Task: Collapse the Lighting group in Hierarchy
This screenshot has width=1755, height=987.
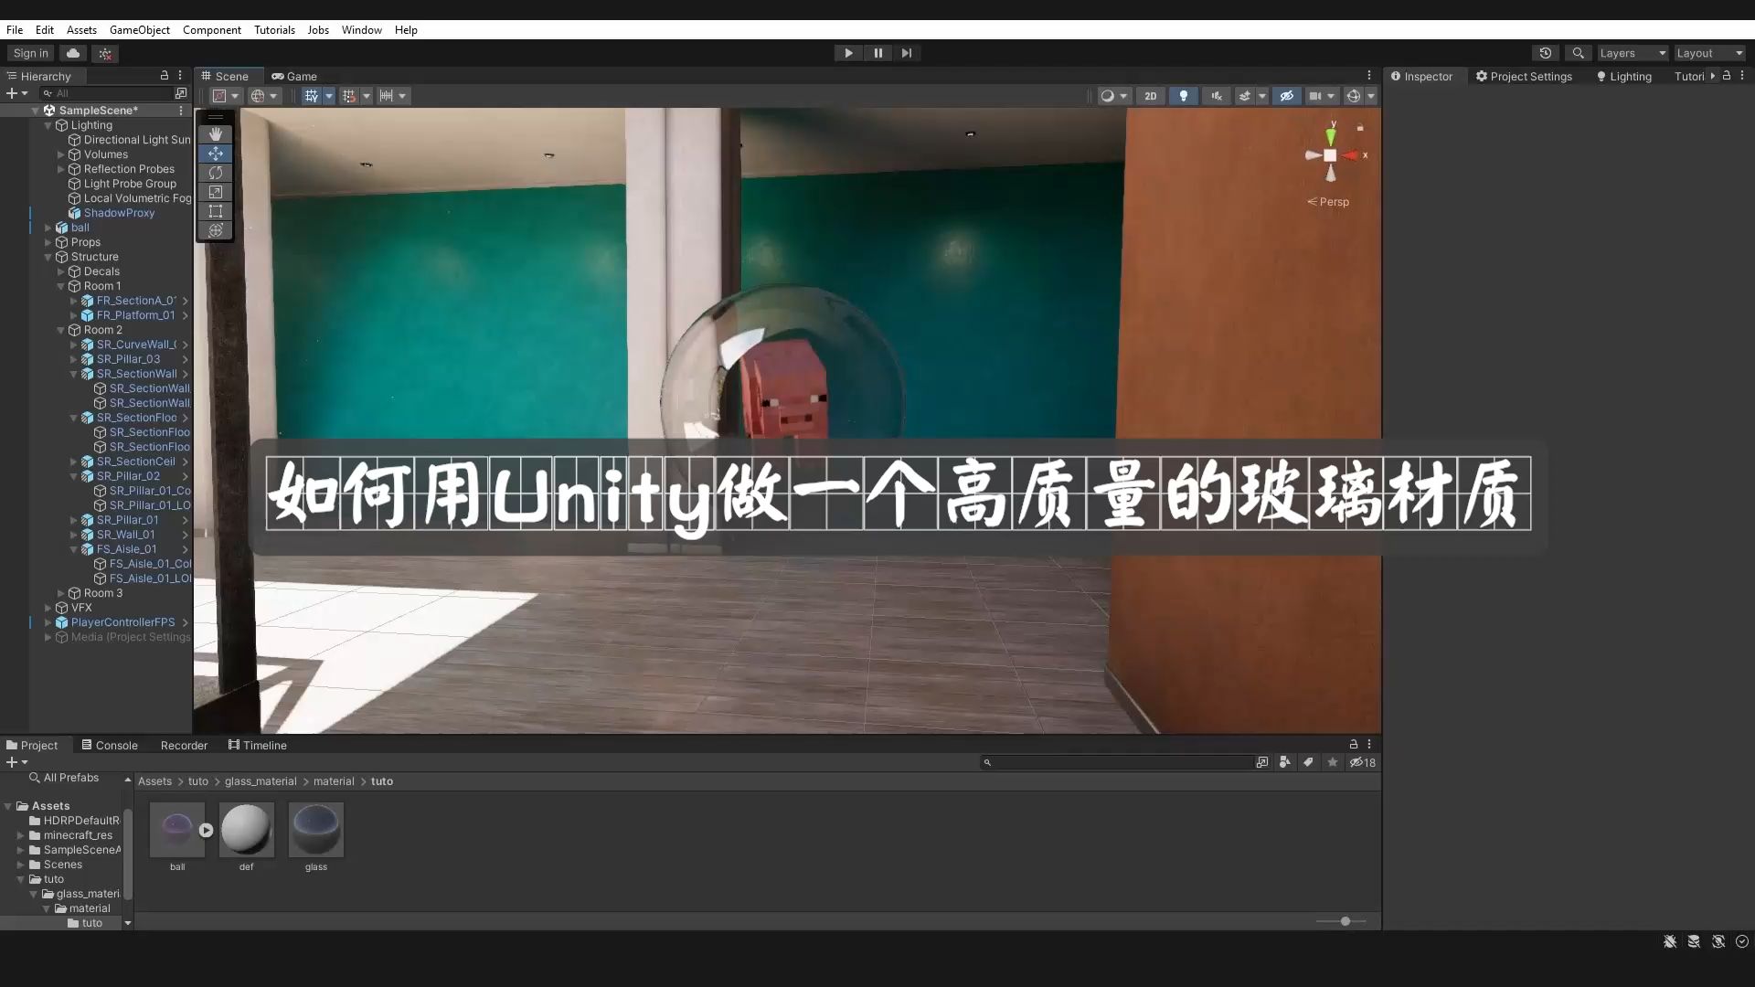Action: click(x=48, y=125)
